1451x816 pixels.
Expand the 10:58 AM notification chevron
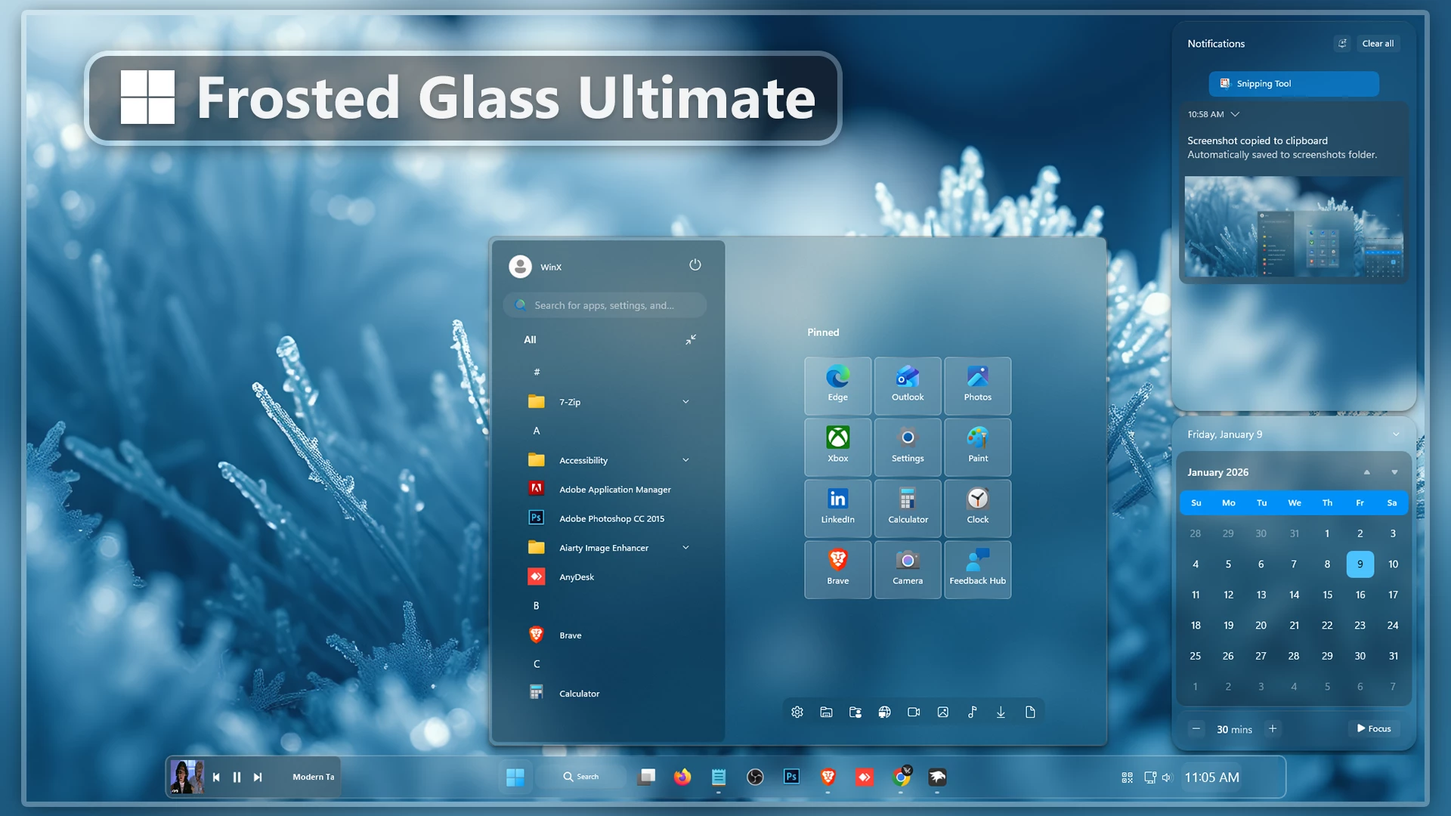pos(1235,114)
